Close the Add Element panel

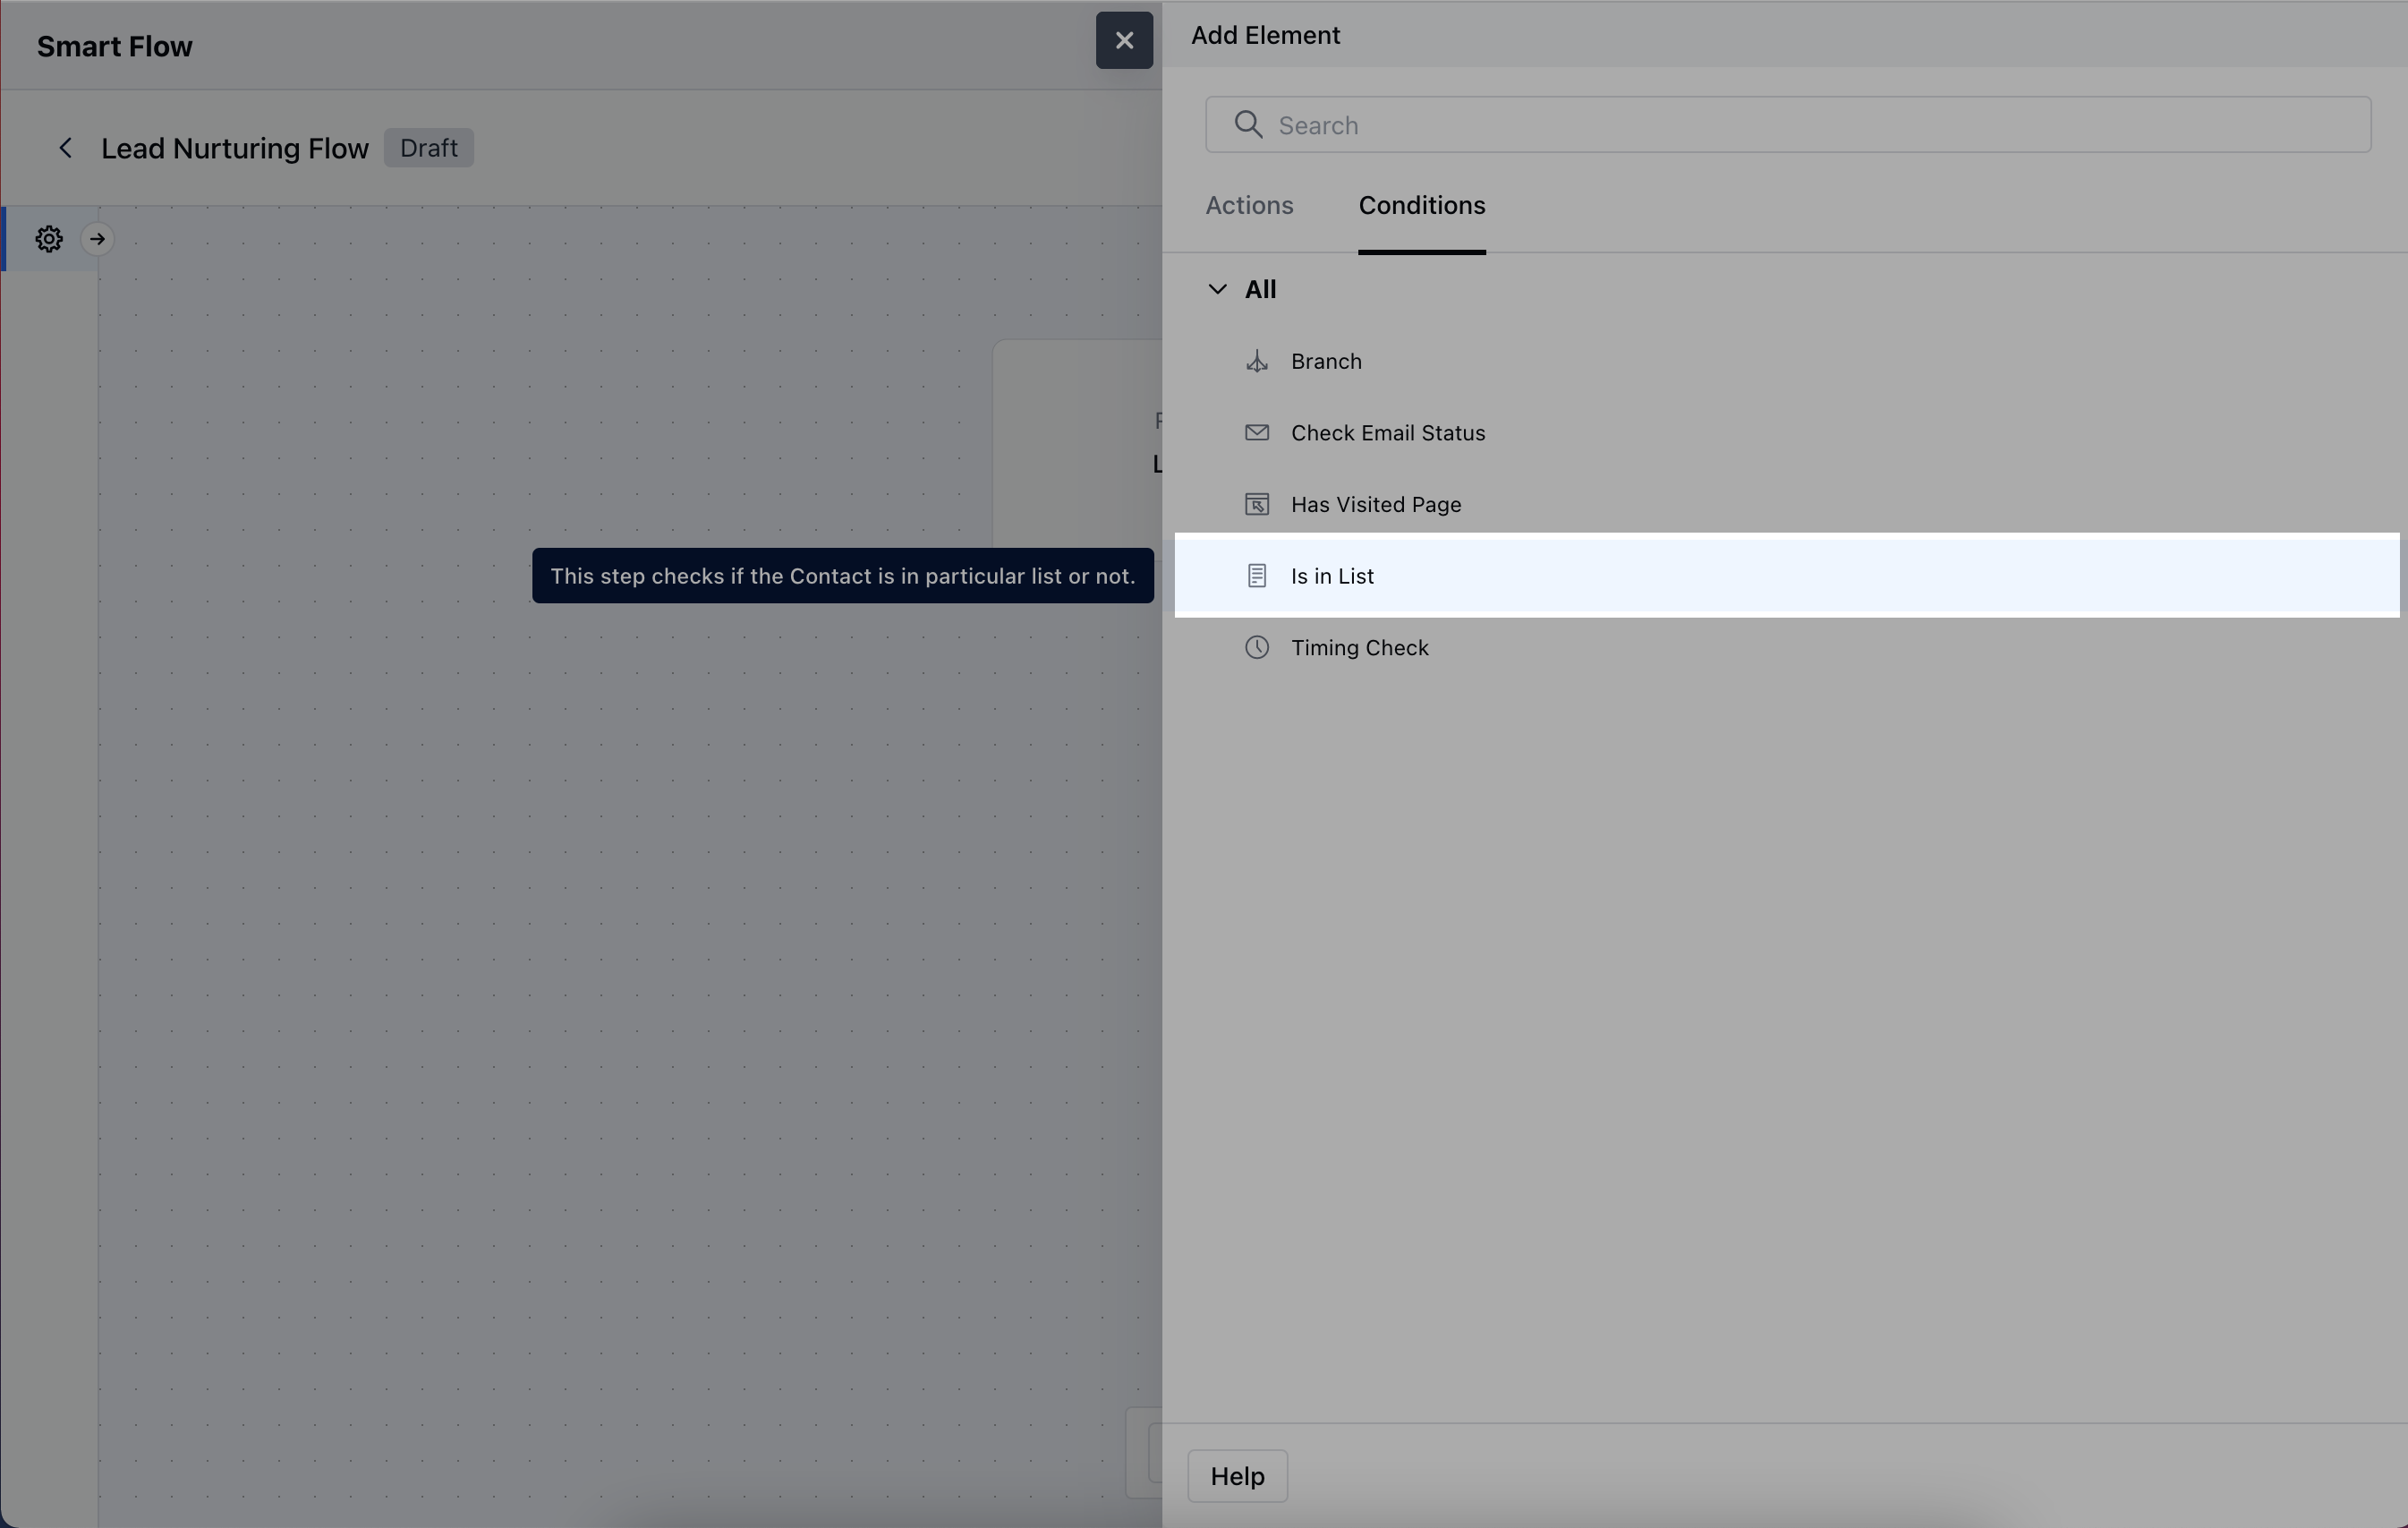click(1124, 41)
